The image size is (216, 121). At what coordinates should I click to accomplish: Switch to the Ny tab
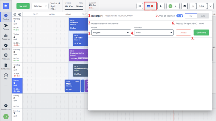(191, 16)
